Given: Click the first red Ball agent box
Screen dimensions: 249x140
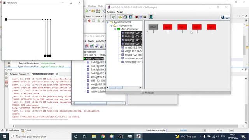Looking at the screenshot, I should click(x=168, y=27).
